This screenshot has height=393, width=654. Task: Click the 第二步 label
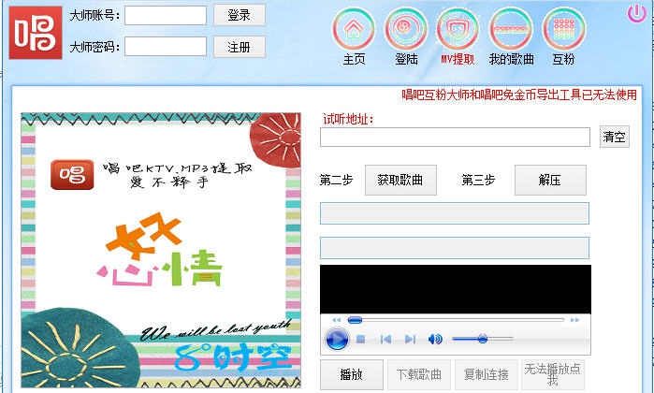(336, 180)
